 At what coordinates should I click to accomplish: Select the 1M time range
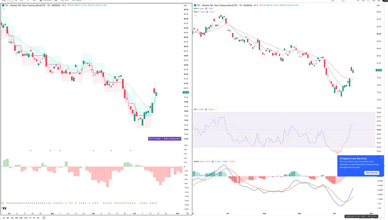point(12,218)
